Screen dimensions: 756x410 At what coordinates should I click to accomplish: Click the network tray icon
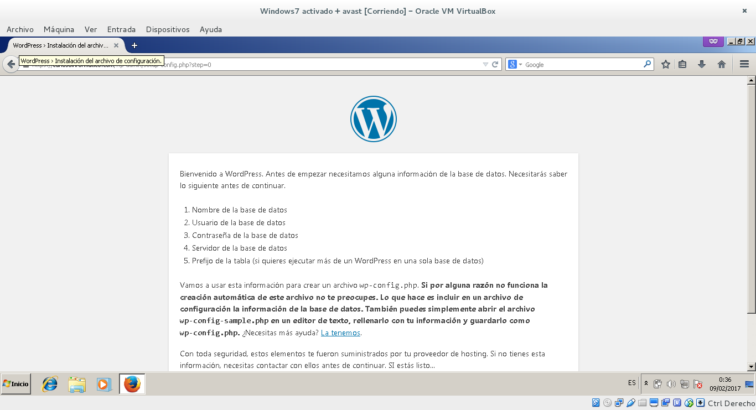(685, 384)
